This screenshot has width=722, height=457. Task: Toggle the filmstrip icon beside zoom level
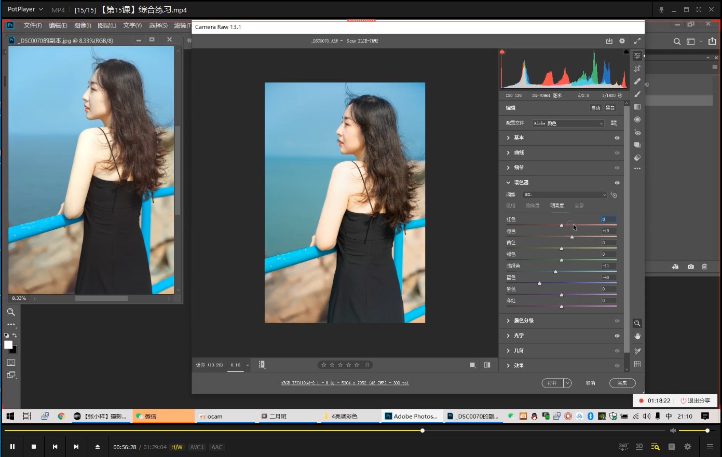coord(262,365)
